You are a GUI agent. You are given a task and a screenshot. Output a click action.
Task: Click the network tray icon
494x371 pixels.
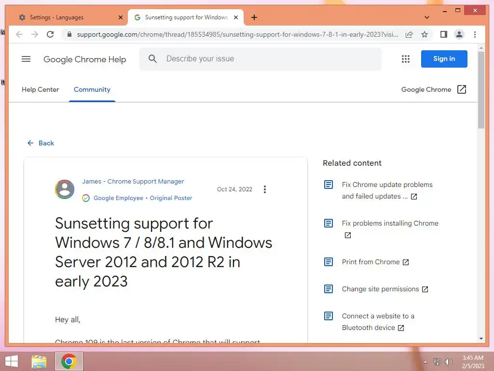[437, 361]
